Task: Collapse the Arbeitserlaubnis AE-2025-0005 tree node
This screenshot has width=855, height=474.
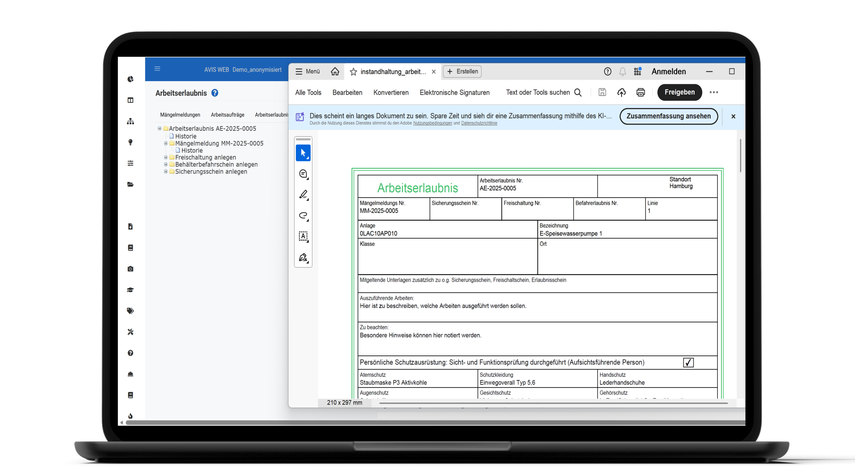Action: tap(160, 129)
